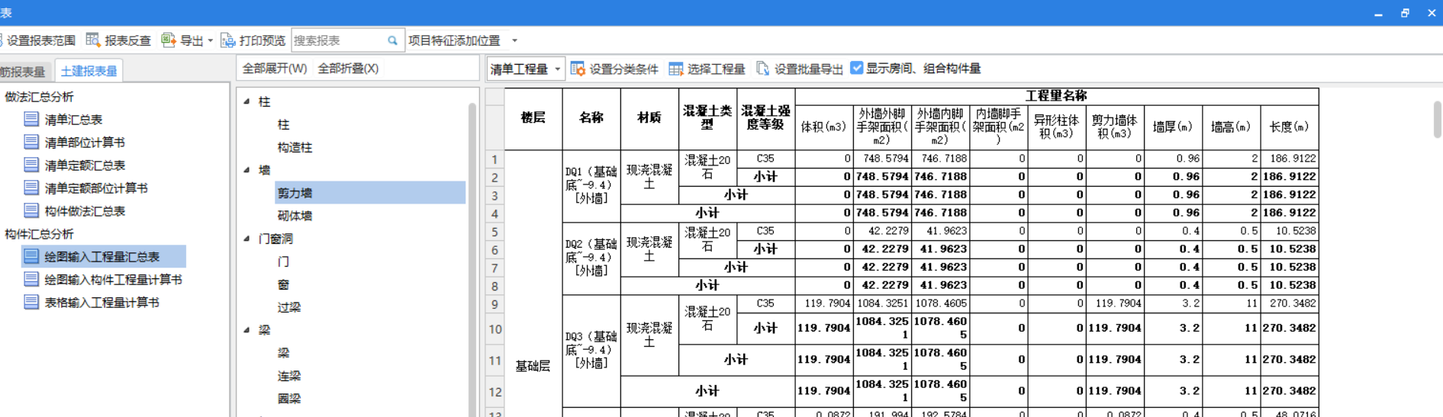This screenshot has height=417, width=1443.
Task: Click the 清单汇总表 report icon
Action: tap(31, 119)
